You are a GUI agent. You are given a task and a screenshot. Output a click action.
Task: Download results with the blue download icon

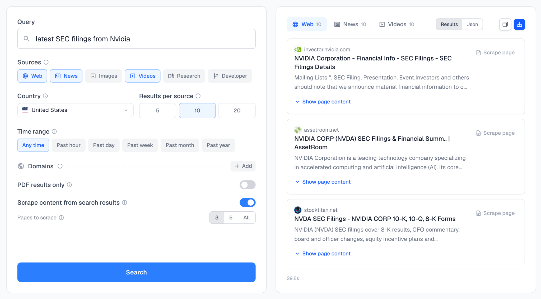point(519,24)
